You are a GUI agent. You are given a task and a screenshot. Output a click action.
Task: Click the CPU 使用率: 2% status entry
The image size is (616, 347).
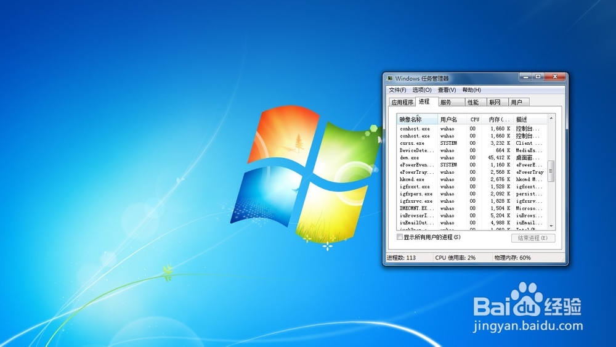(455, 258)
